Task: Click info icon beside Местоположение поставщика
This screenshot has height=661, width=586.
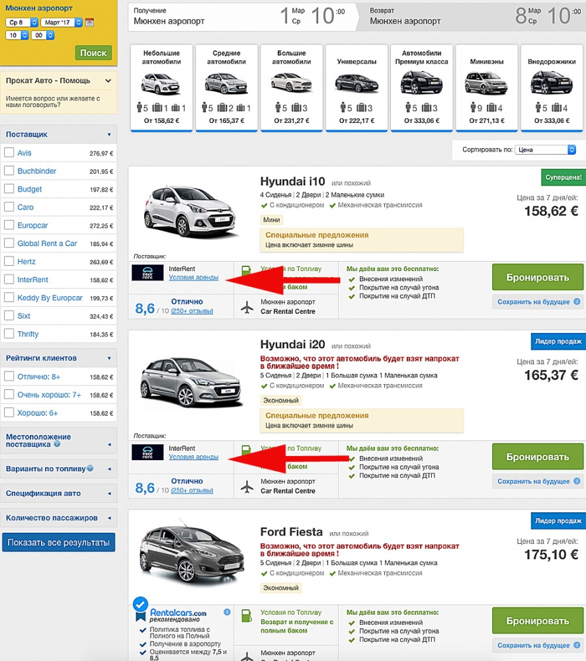Action: pos(57,444)
